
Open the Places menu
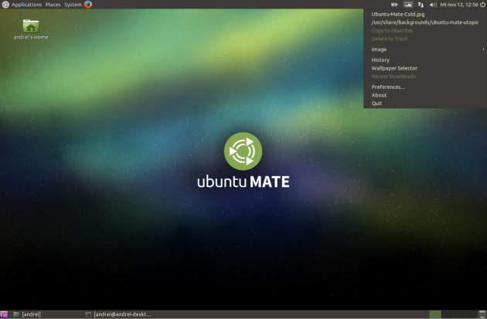coord(53,5)
